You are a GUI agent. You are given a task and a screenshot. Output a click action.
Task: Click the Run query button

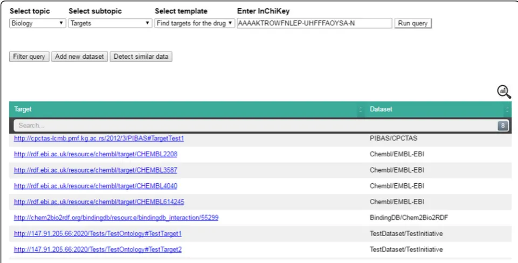click(412, 24)
